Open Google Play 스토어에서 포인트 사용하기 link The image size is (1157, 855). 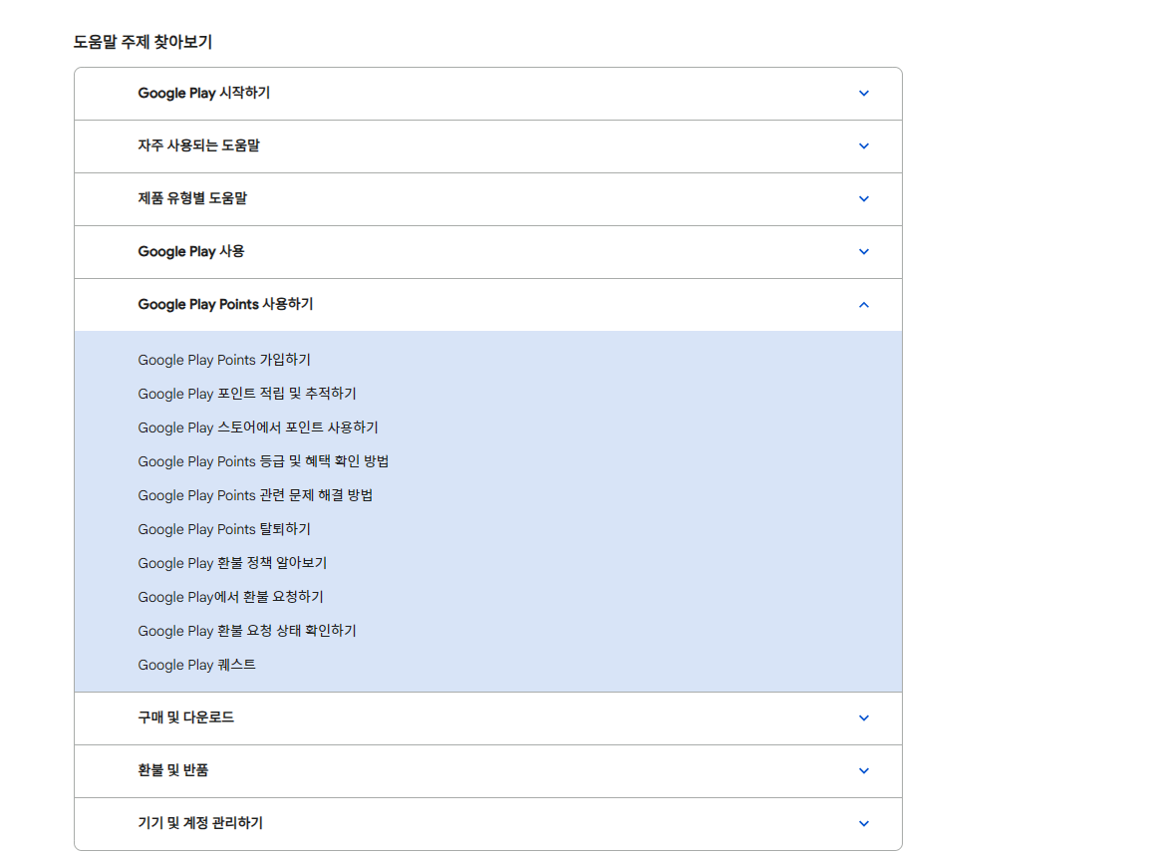tap(258, 427)
